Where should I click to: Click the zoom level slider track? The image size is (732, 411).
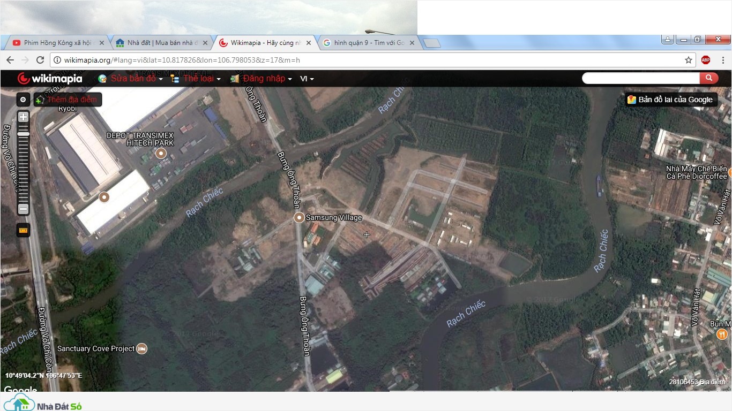[x=23, y=163]
